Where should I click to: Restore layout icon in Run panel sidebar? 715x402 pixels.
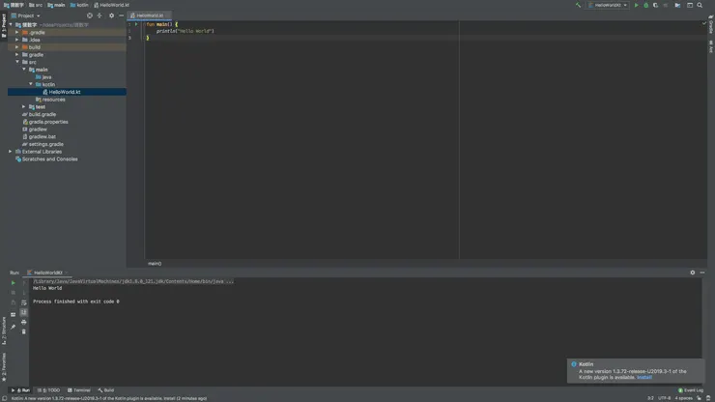pos(13,314)
